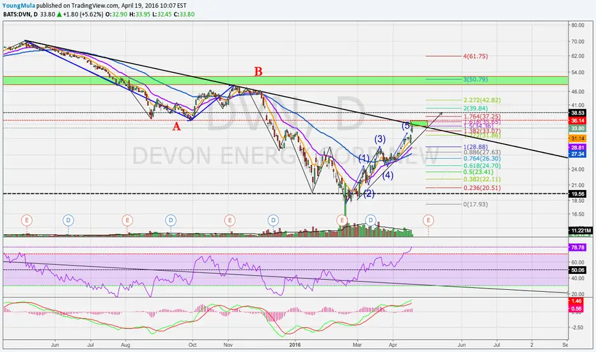Click the dividend D marker between Nov and 2016
596x352 pixels.
[273, 220]
